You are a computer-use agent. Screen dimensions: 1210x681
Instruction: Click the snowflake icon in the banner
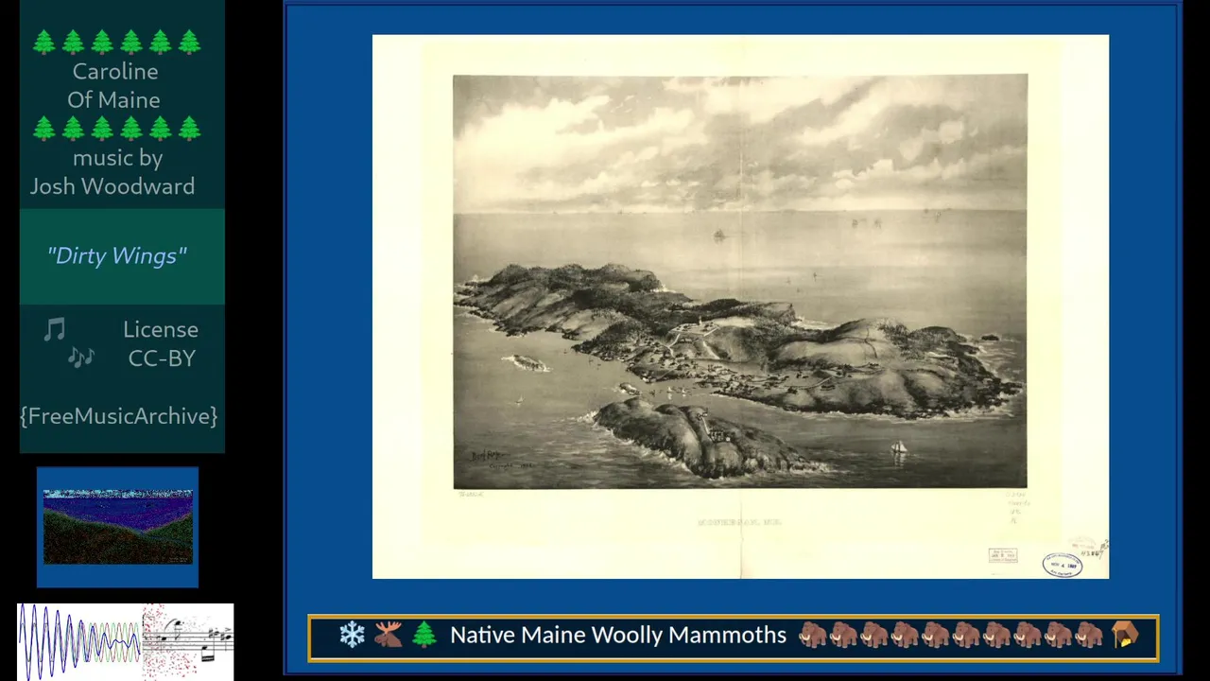click(x=352, y=635)
